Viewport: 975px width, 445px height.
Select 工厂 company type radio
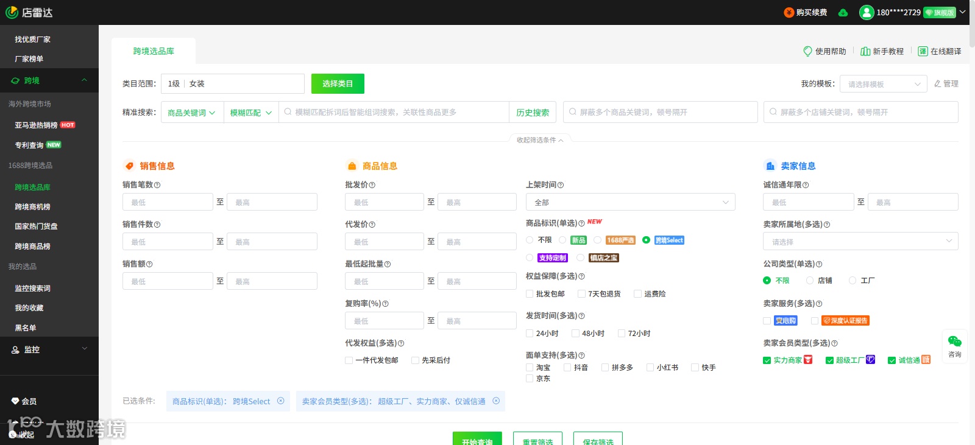pos(853,281)
